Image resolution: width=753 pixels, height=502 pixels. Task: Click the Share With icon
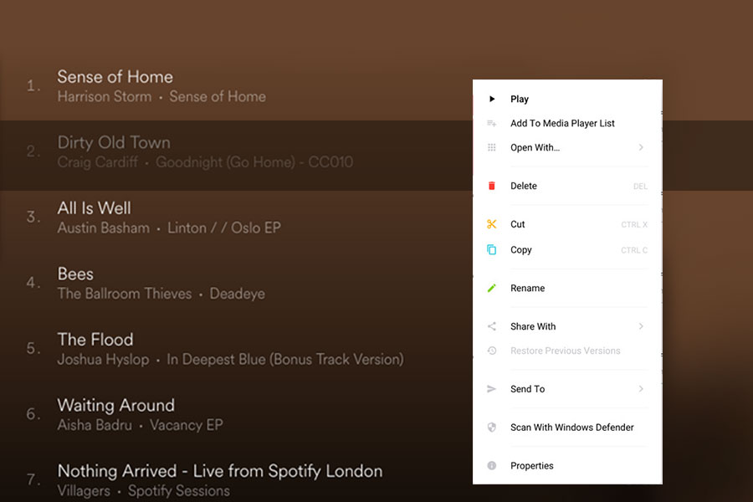(492, 326)
